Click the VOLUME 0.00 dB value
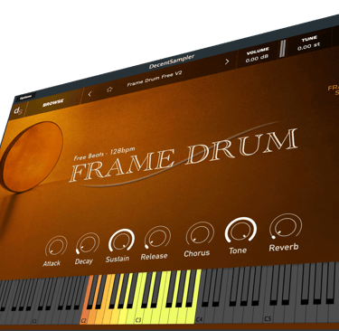This screenshot has height=331, width=339. pyautogui.click(x=257, y=59)
